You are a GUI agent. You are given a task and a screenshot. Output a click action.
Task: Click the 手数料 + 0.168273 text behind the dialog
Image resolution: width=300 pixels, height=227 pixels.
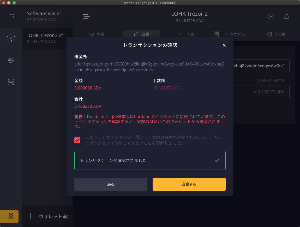269,81
